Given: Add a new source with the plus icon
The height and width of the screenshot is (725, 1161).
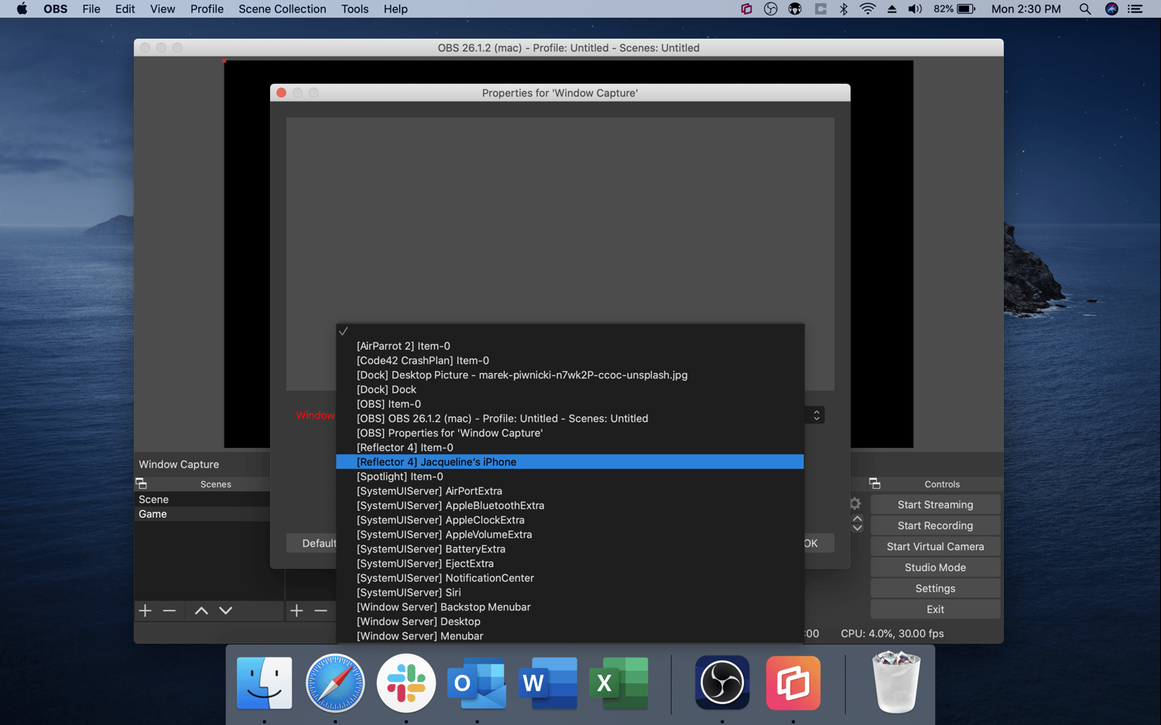Looking at the screenshot, I should click(296, 610).
